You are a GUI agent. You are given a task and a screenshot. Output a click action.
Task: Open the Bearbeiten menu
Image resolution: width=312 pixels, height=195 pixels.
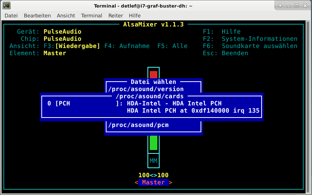point(37,15)
